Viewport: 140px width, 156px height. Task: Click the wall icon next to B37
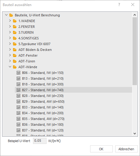(18, 130)
